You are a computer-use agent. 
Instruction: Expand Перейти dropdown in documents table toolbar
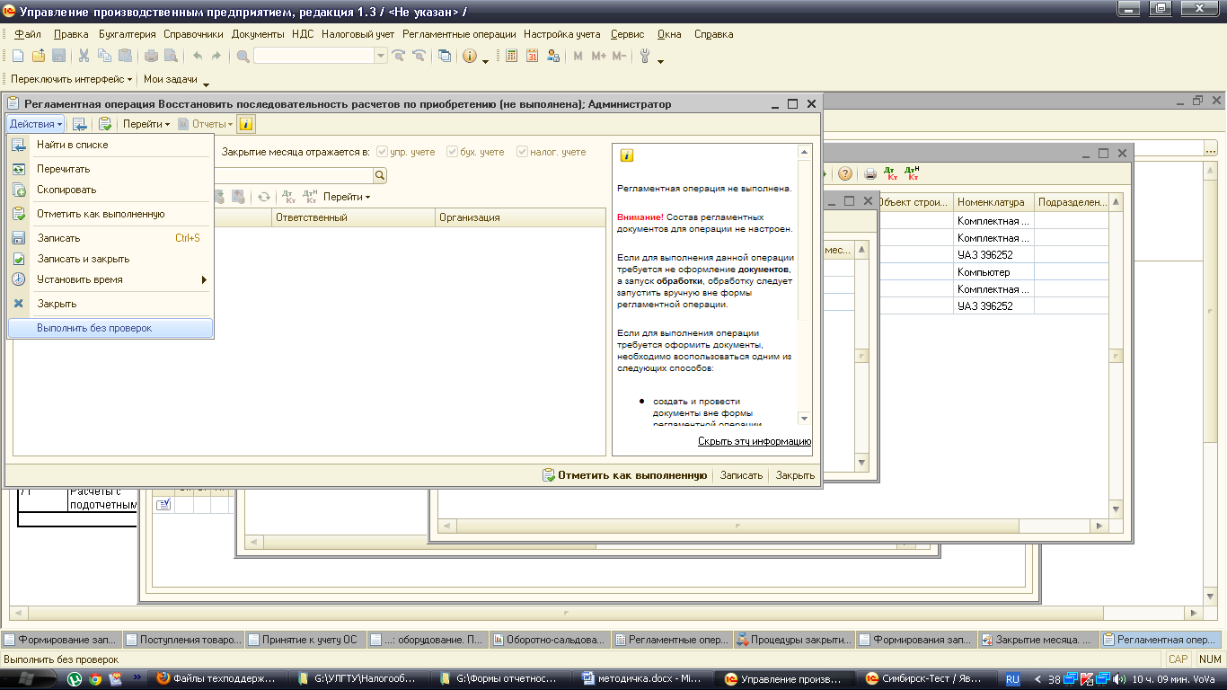pyautogui.click(x=347, y=196)
